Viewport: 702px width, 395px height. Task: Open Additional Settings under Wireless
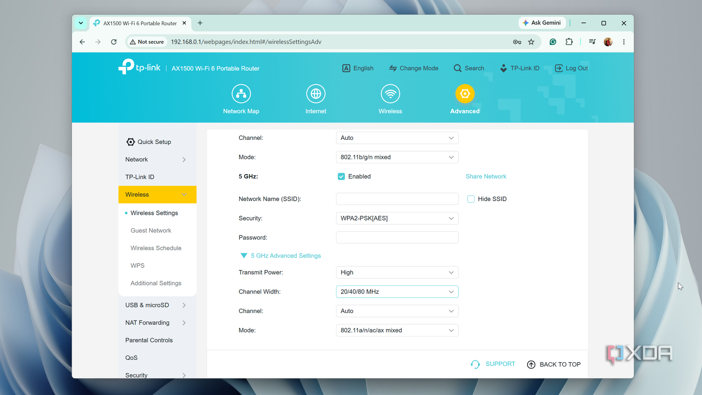tap(156, 283)
